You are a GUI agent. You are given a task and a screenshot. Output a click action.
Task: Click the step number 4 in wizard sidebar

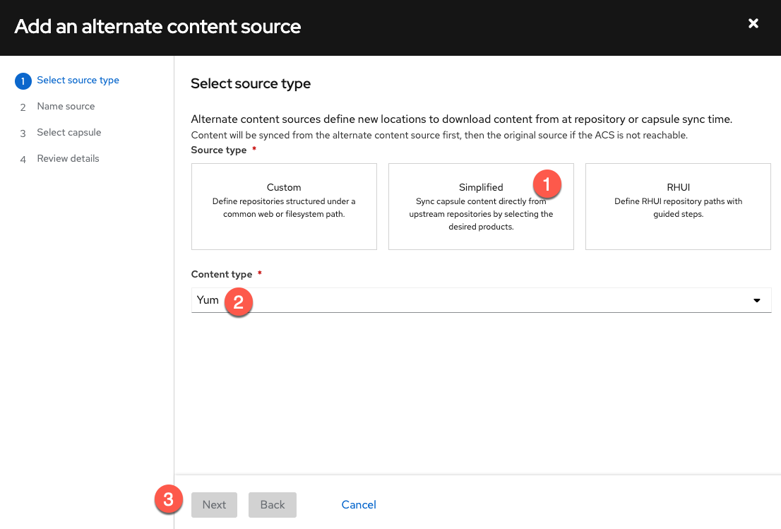click(23, 160)
